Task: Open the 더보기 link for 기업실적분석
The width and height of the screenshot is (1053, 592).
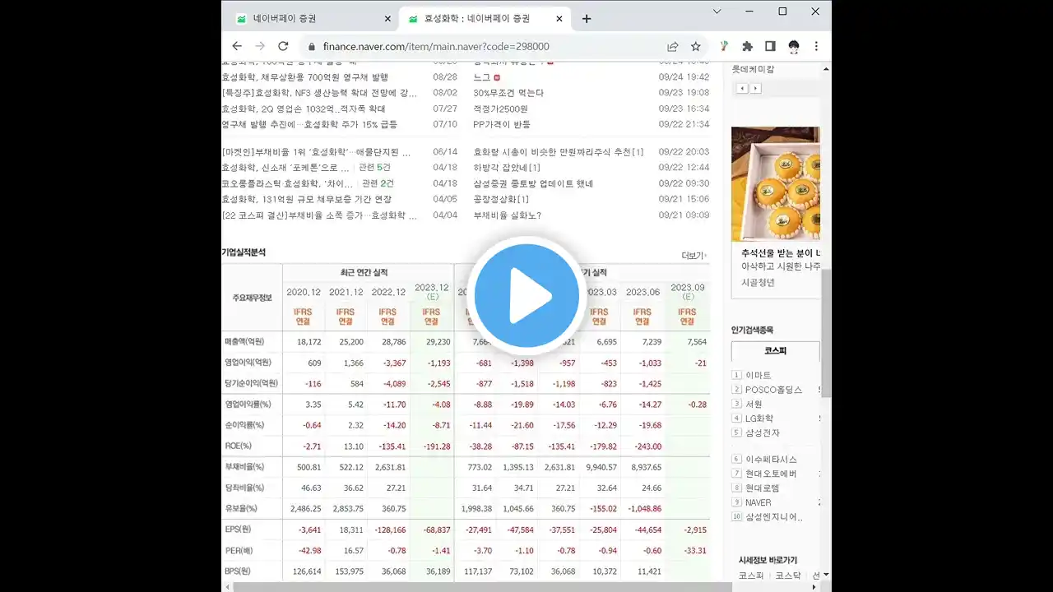Action: [x=694, y=256]
